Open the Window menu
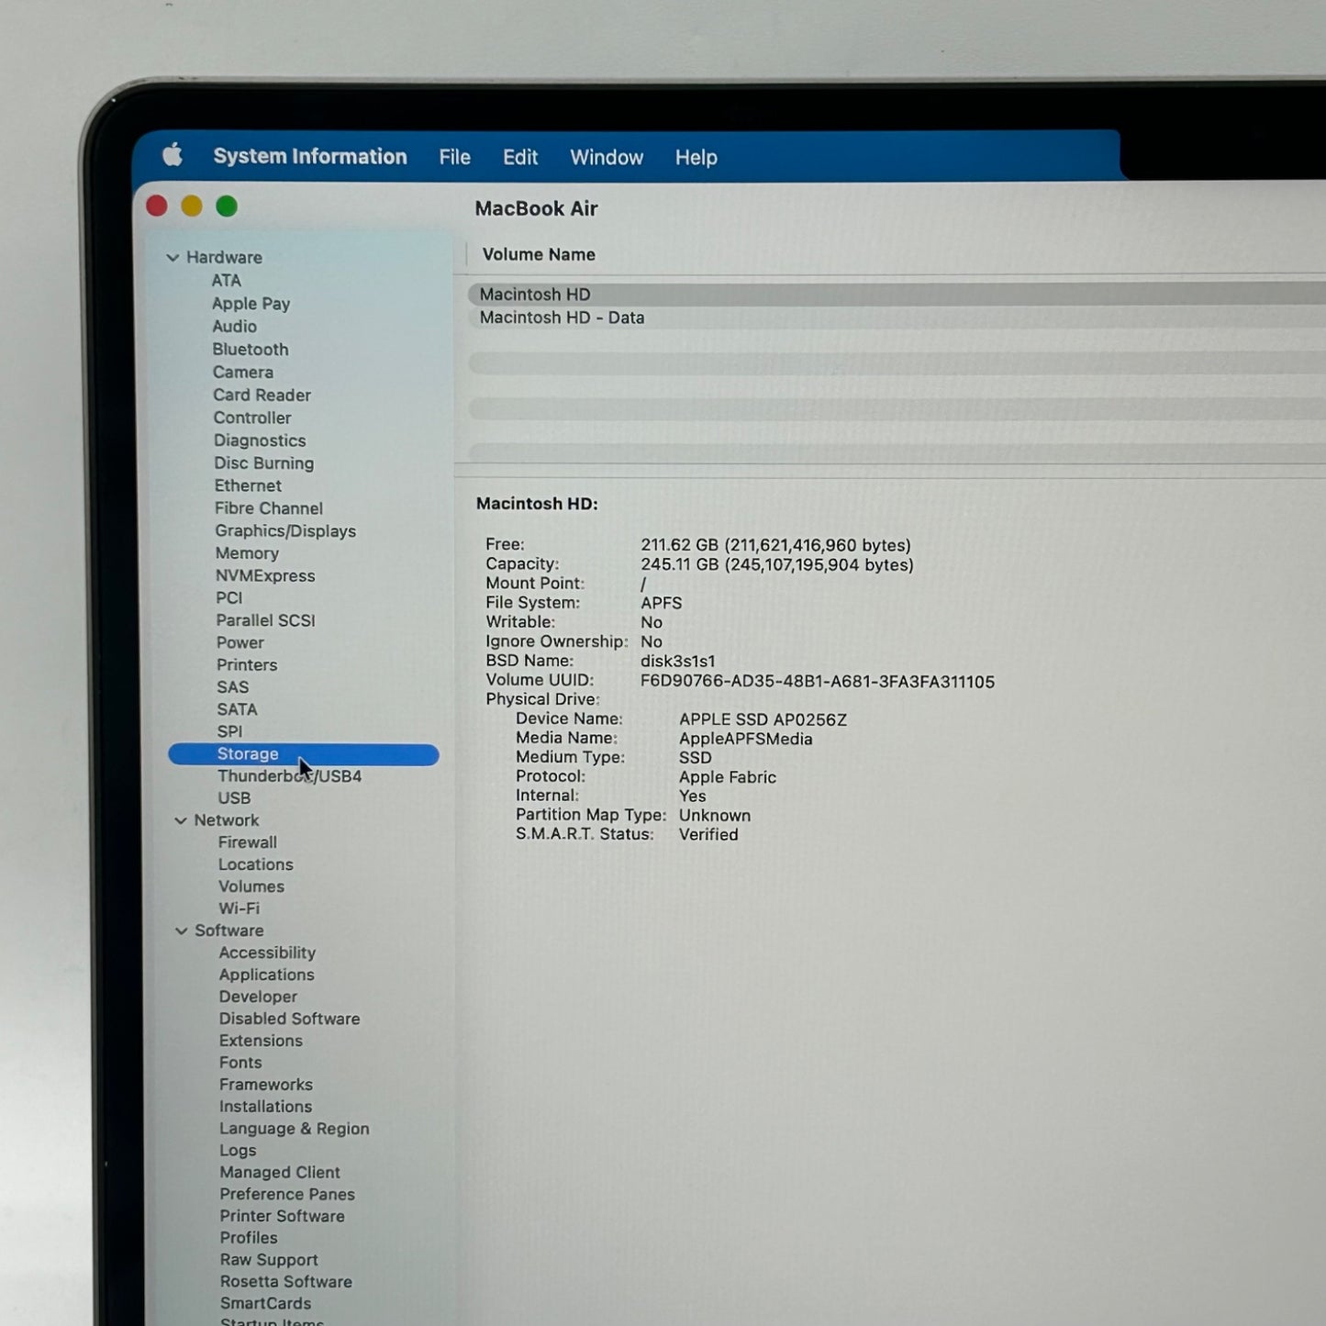The width and height of the screenshot is (1326, 1326). [x=606, y=157]
